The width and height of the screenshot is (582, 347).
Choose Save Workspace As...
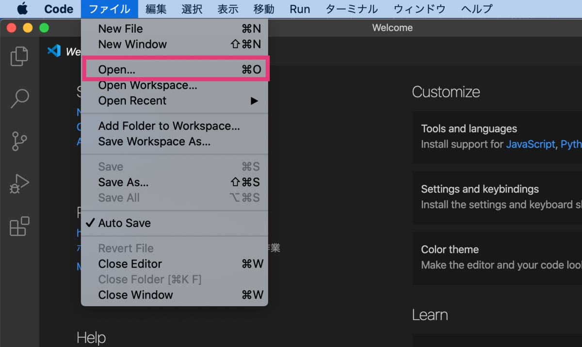(x=175, y=142)
